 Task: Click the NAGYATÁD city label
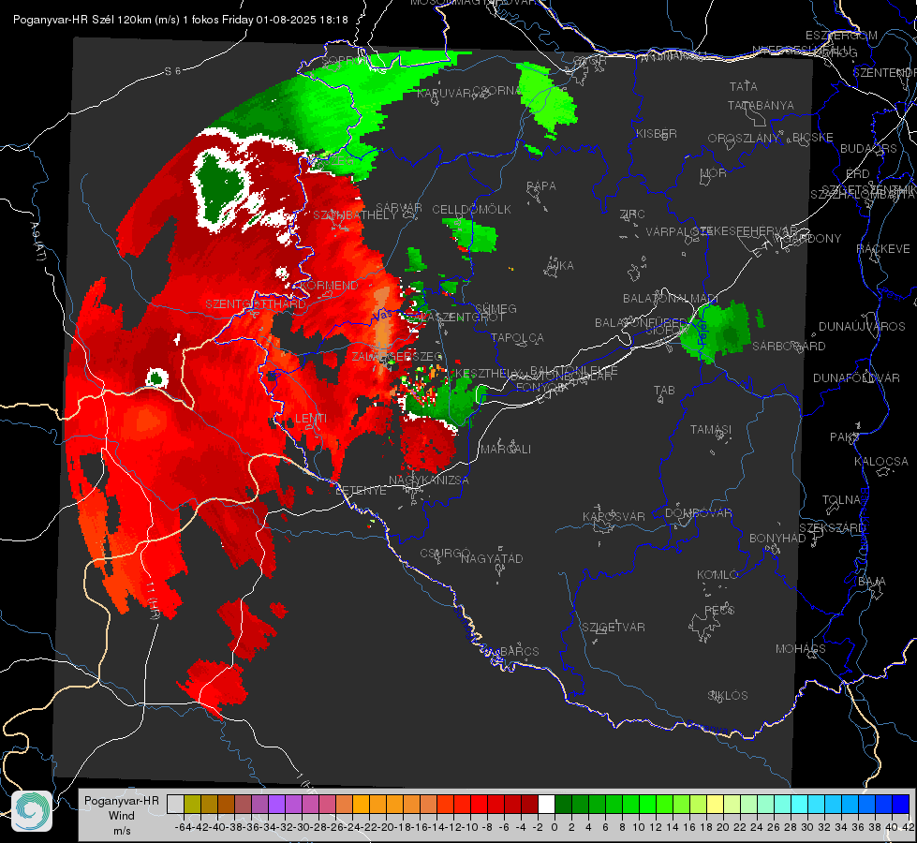point(492,558)
